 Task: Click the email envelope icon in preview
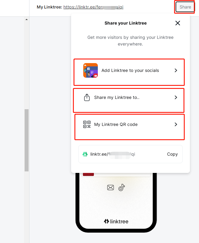point(111,187)
